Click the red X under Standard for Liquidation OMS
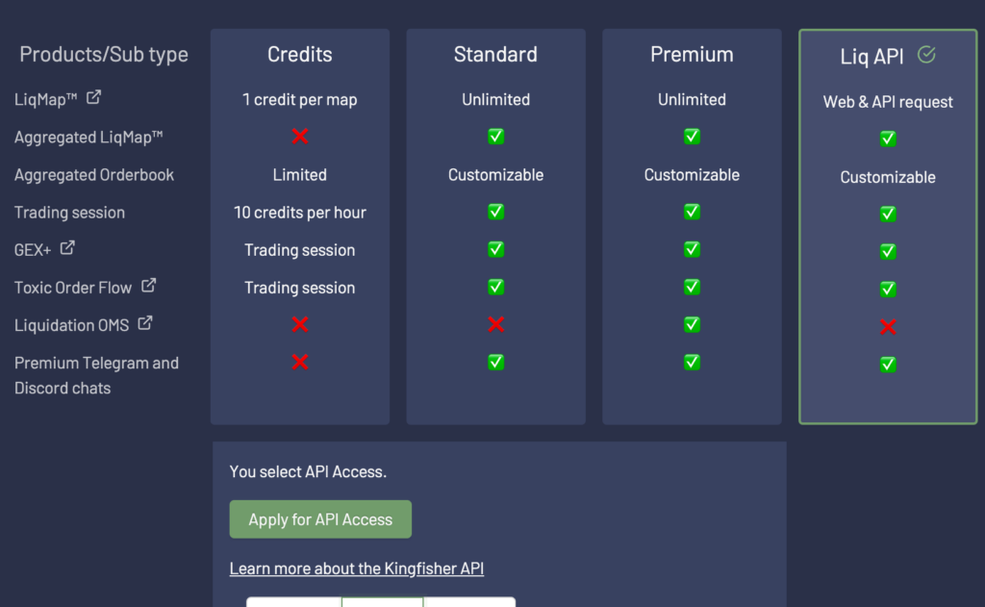This screenshot has height=607, width=985. (x=495, y=326)
